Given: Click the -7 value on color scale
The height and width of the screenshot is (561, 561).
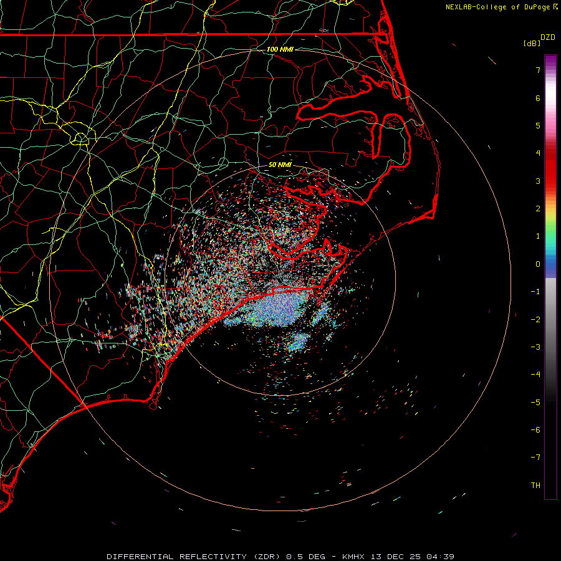Looking at the screenshot, I should coord(535,458).
